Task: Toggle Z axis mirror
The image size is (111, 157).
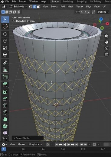Action: 89,12
